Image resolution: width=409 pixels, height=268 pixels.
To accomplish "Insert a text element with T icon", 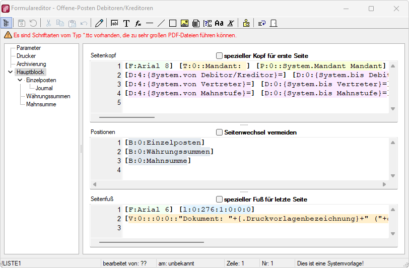I will tap(126, 23).
